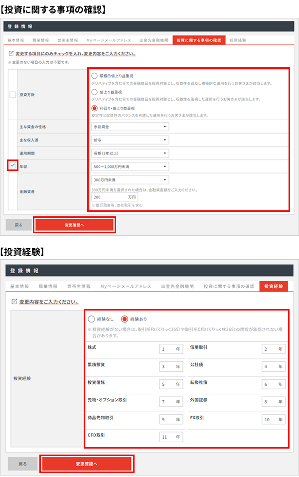299x477 pixels.
Task: Open 基本情報 tab in the 投資経験 screen
Action: click(x=19, y=286)
